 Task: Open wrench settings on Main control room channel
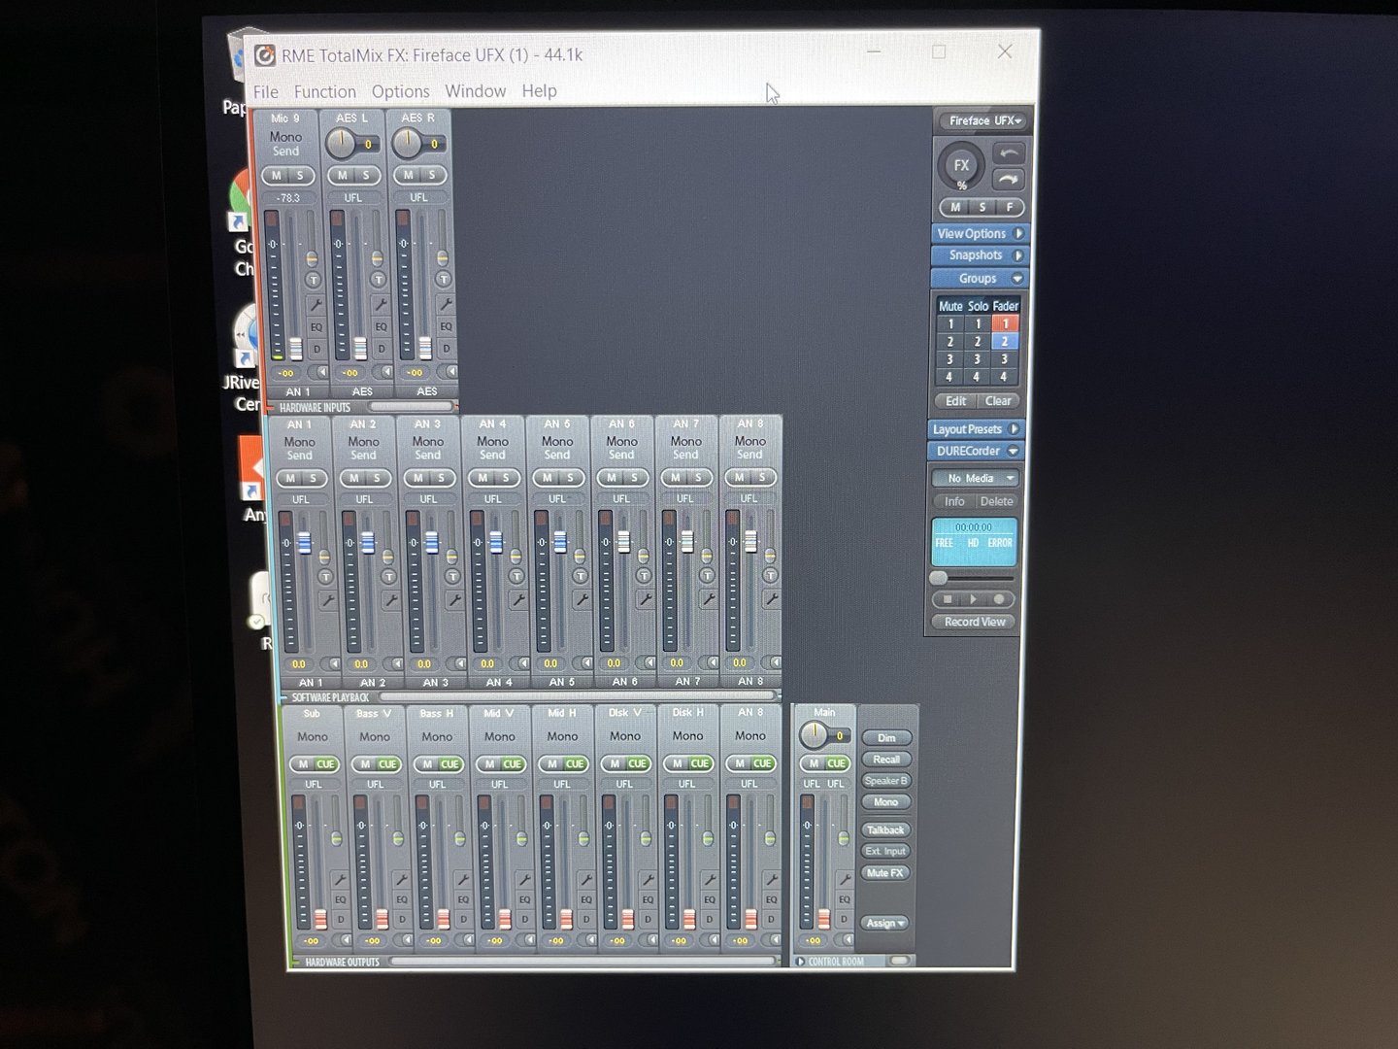pyautogui.click(x=844, y=878)
